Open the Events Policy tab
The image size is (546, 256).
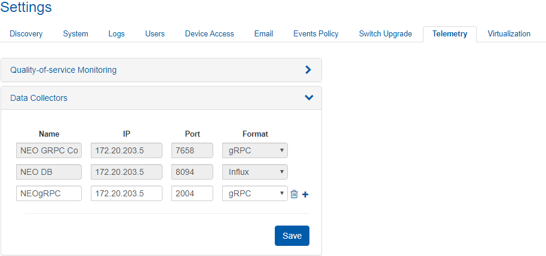tap(315, 34)
